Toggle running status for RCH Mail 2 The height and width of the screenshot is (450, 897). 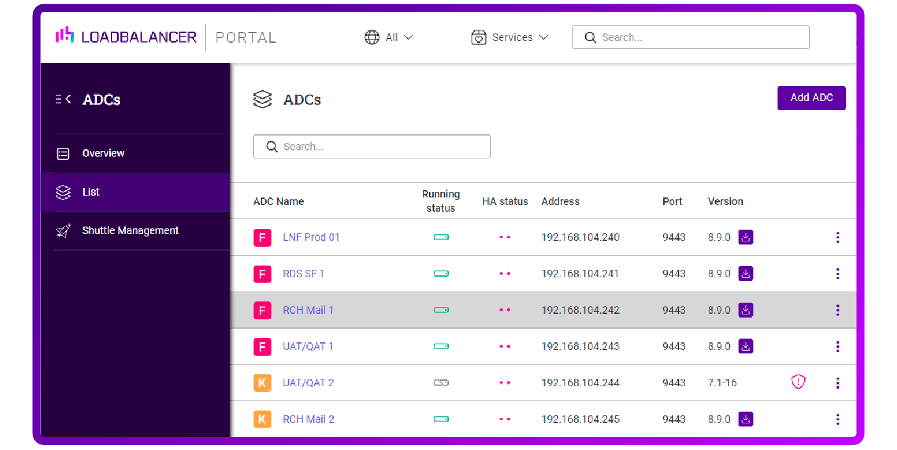[441, 419]
